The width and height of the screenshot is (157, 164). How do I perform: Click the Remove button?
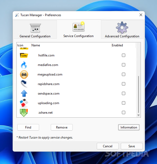coord(62,127)
